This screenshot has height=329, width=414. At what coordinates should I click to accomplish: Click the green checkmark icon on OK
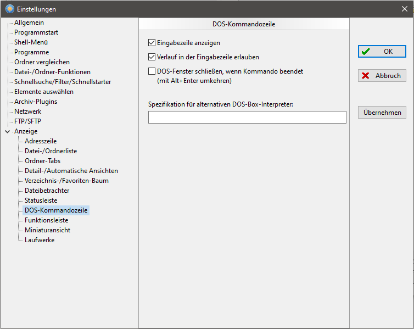pyautogui.click(x=366, y=52)
